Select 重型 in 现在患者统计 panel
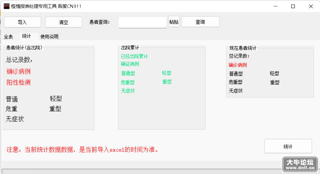 pos(275,82)
